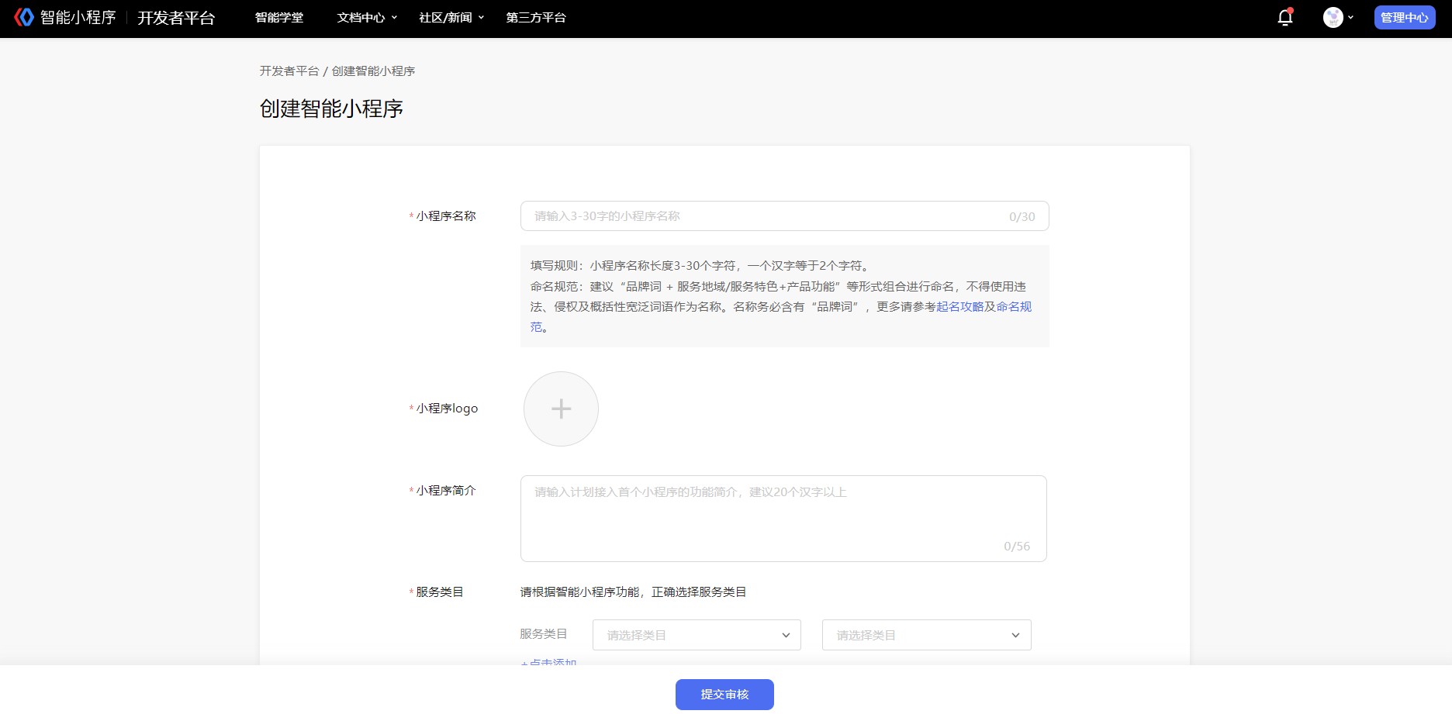Open the 起名攻略 link

(x=959, y=306)
